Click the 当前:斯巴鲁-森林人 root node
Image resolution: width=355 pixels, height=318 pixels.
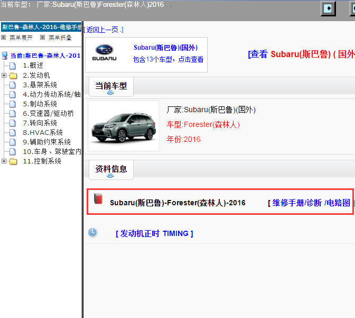pyautogui.click(x=45, y=56)
